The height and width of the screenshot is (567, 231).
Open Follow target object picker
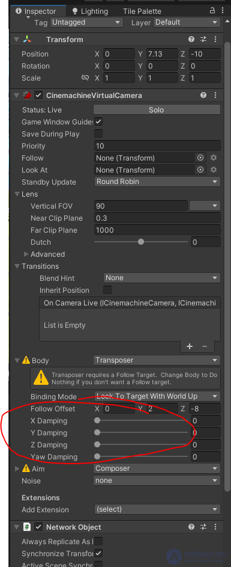pos(200,158)
